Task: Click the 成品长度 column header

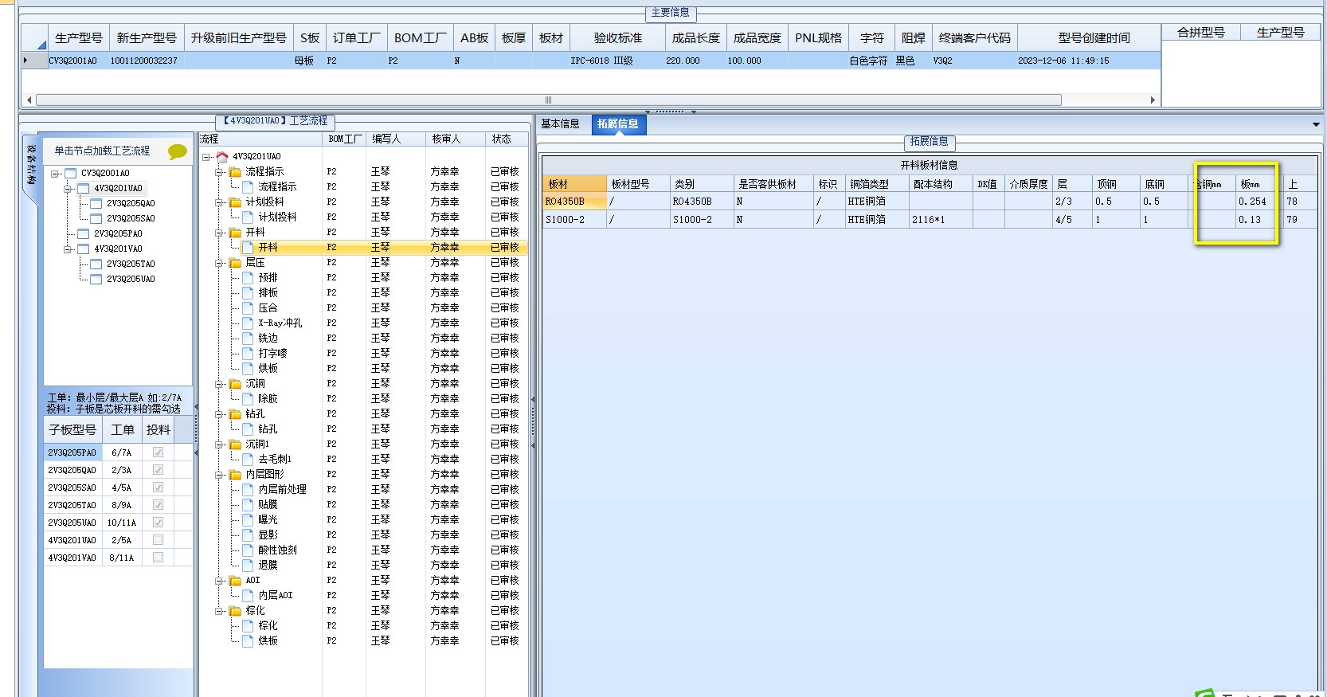Action: tap(695, 38)
